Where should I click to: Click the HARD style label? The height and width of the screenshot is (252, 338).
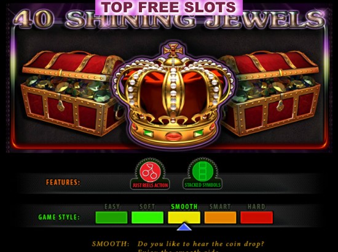coord(256,207)
